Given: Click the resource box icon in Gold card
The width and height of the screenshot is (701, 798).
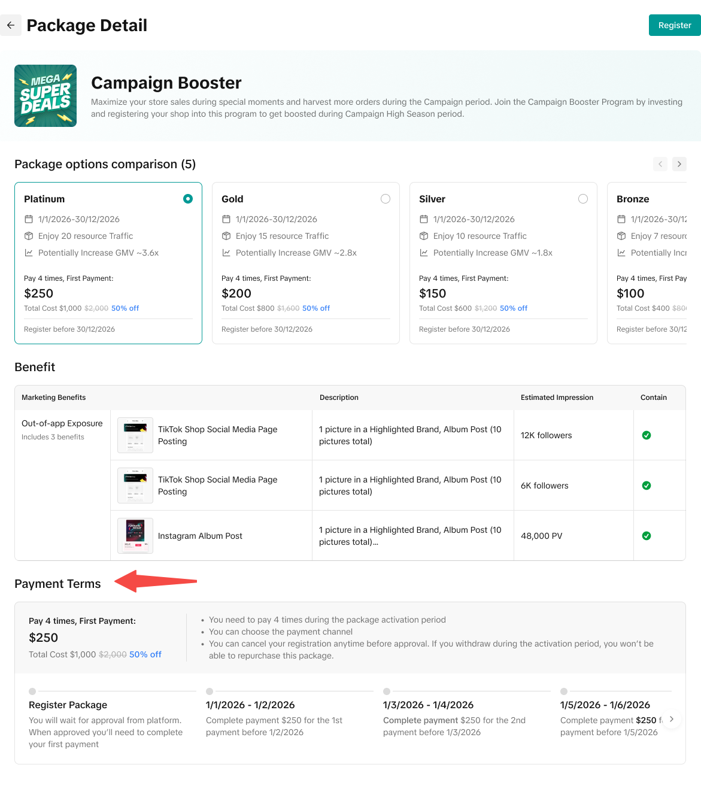Looking at the screenshot, I should [226, 236].
